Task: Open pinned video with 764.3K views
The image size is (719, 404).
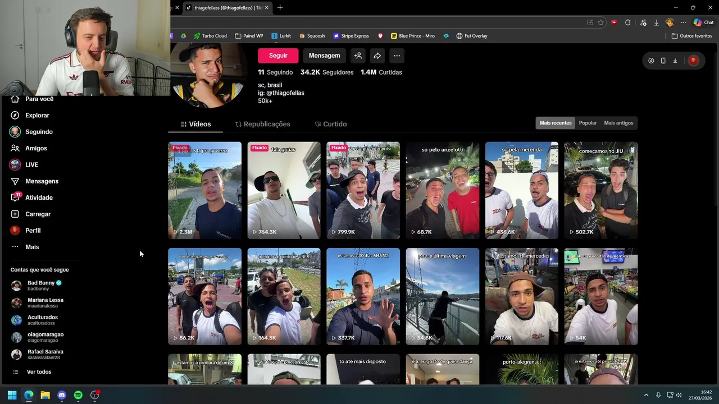Action: click(x=284, y=190)
